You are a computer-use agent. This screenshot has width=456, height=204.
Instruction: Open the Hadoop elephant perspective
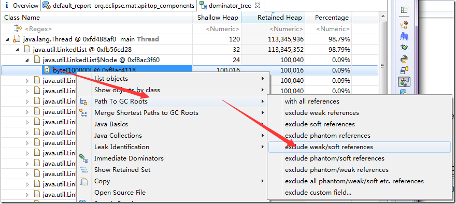404,36
